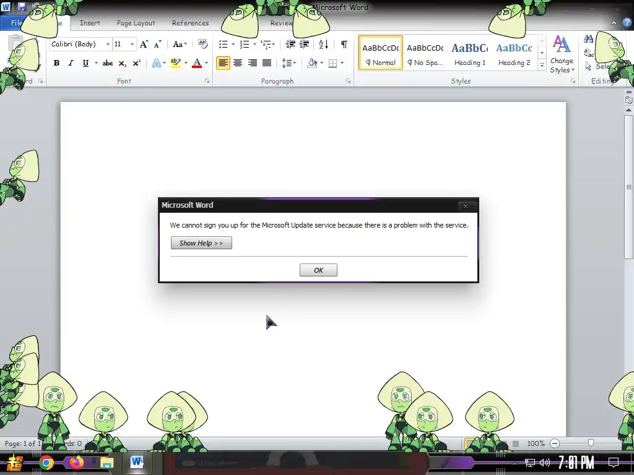Screen dimensions: 634x475
Task: Click the Clear Formatting icon
Action: pyautogui.click(x=202, y=44)
